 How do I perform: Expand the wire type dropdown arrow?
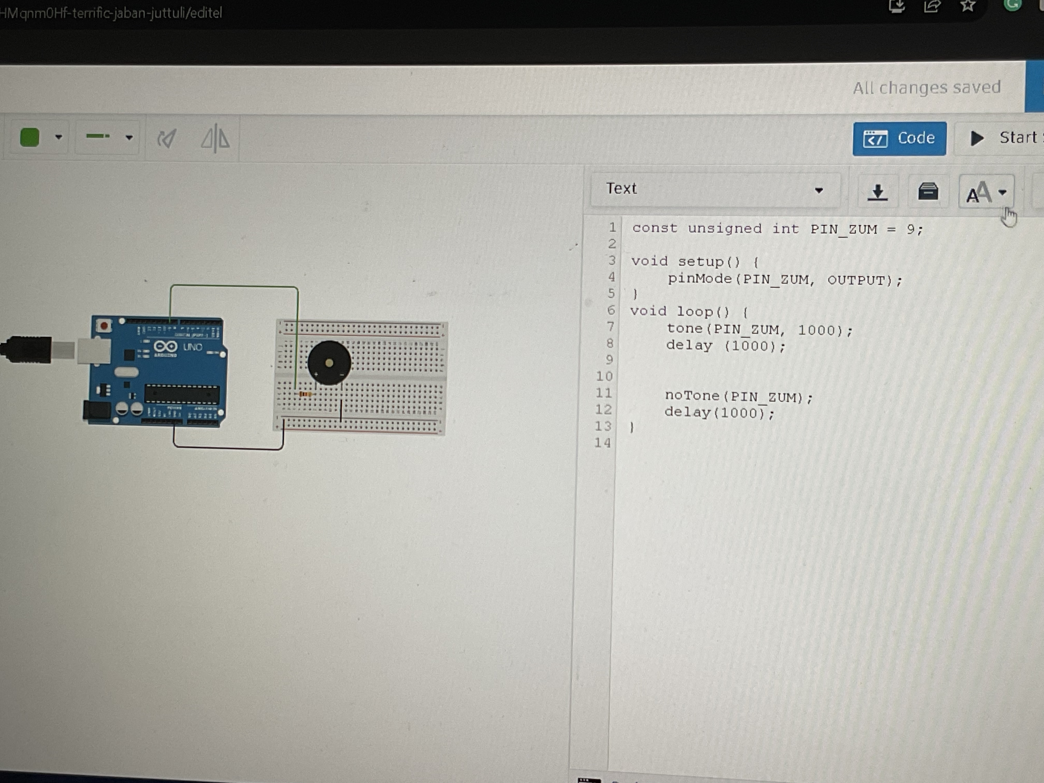point(129,138)
